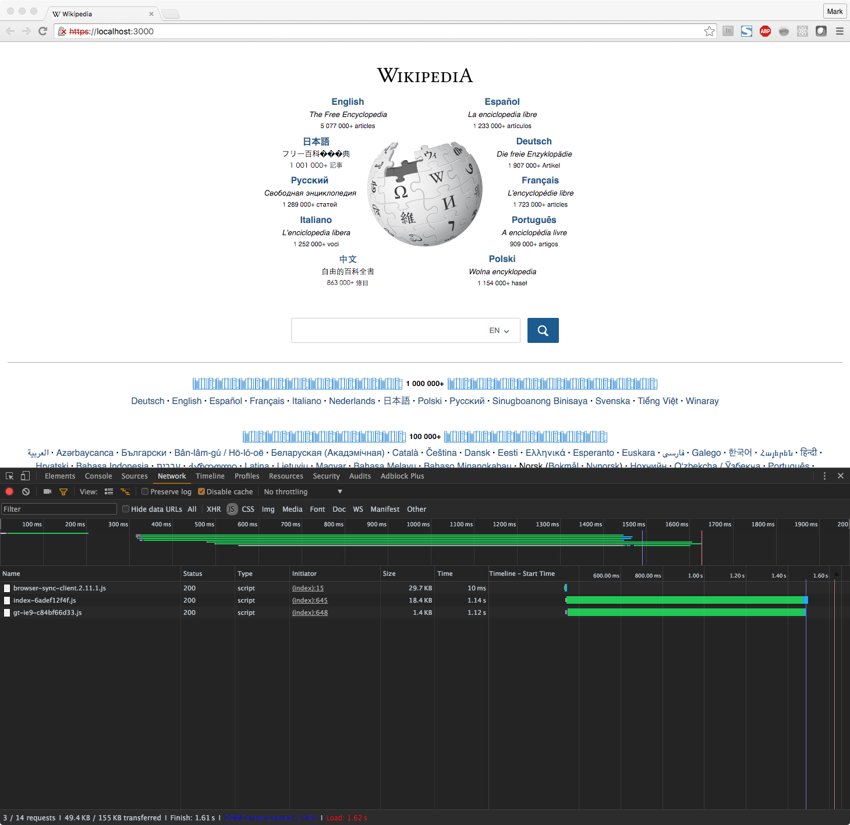Select the browser-sync-client.2.11.1.js request
850x825 pixels.
pos(59,588)
